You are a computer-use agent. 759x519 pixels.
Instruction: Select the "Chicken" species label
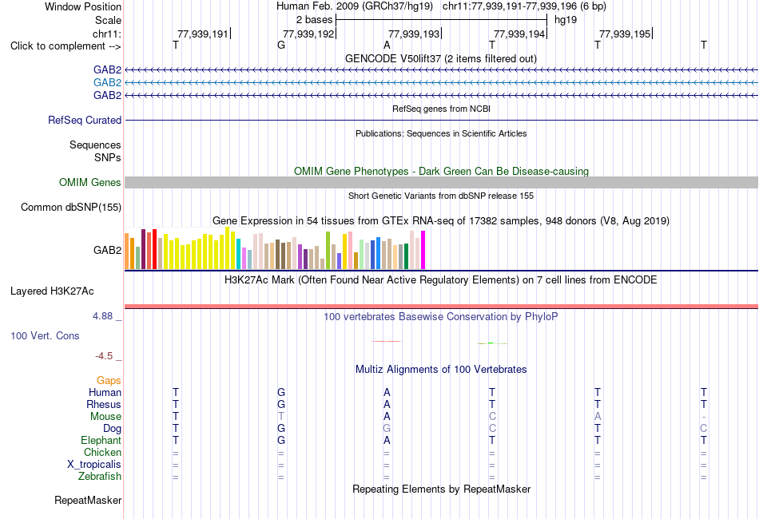(102, 452)
